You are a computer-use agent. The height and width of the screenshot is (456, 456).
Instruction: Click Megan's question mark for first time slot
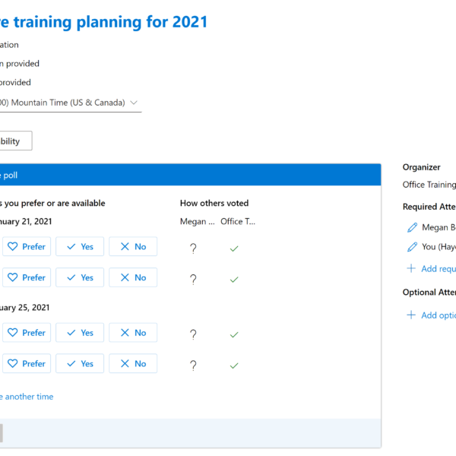coord(193,249)
